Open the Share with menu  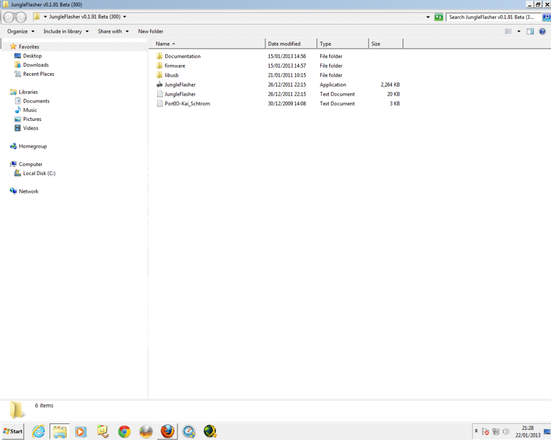pyautogui.click(x=113, y=32)
